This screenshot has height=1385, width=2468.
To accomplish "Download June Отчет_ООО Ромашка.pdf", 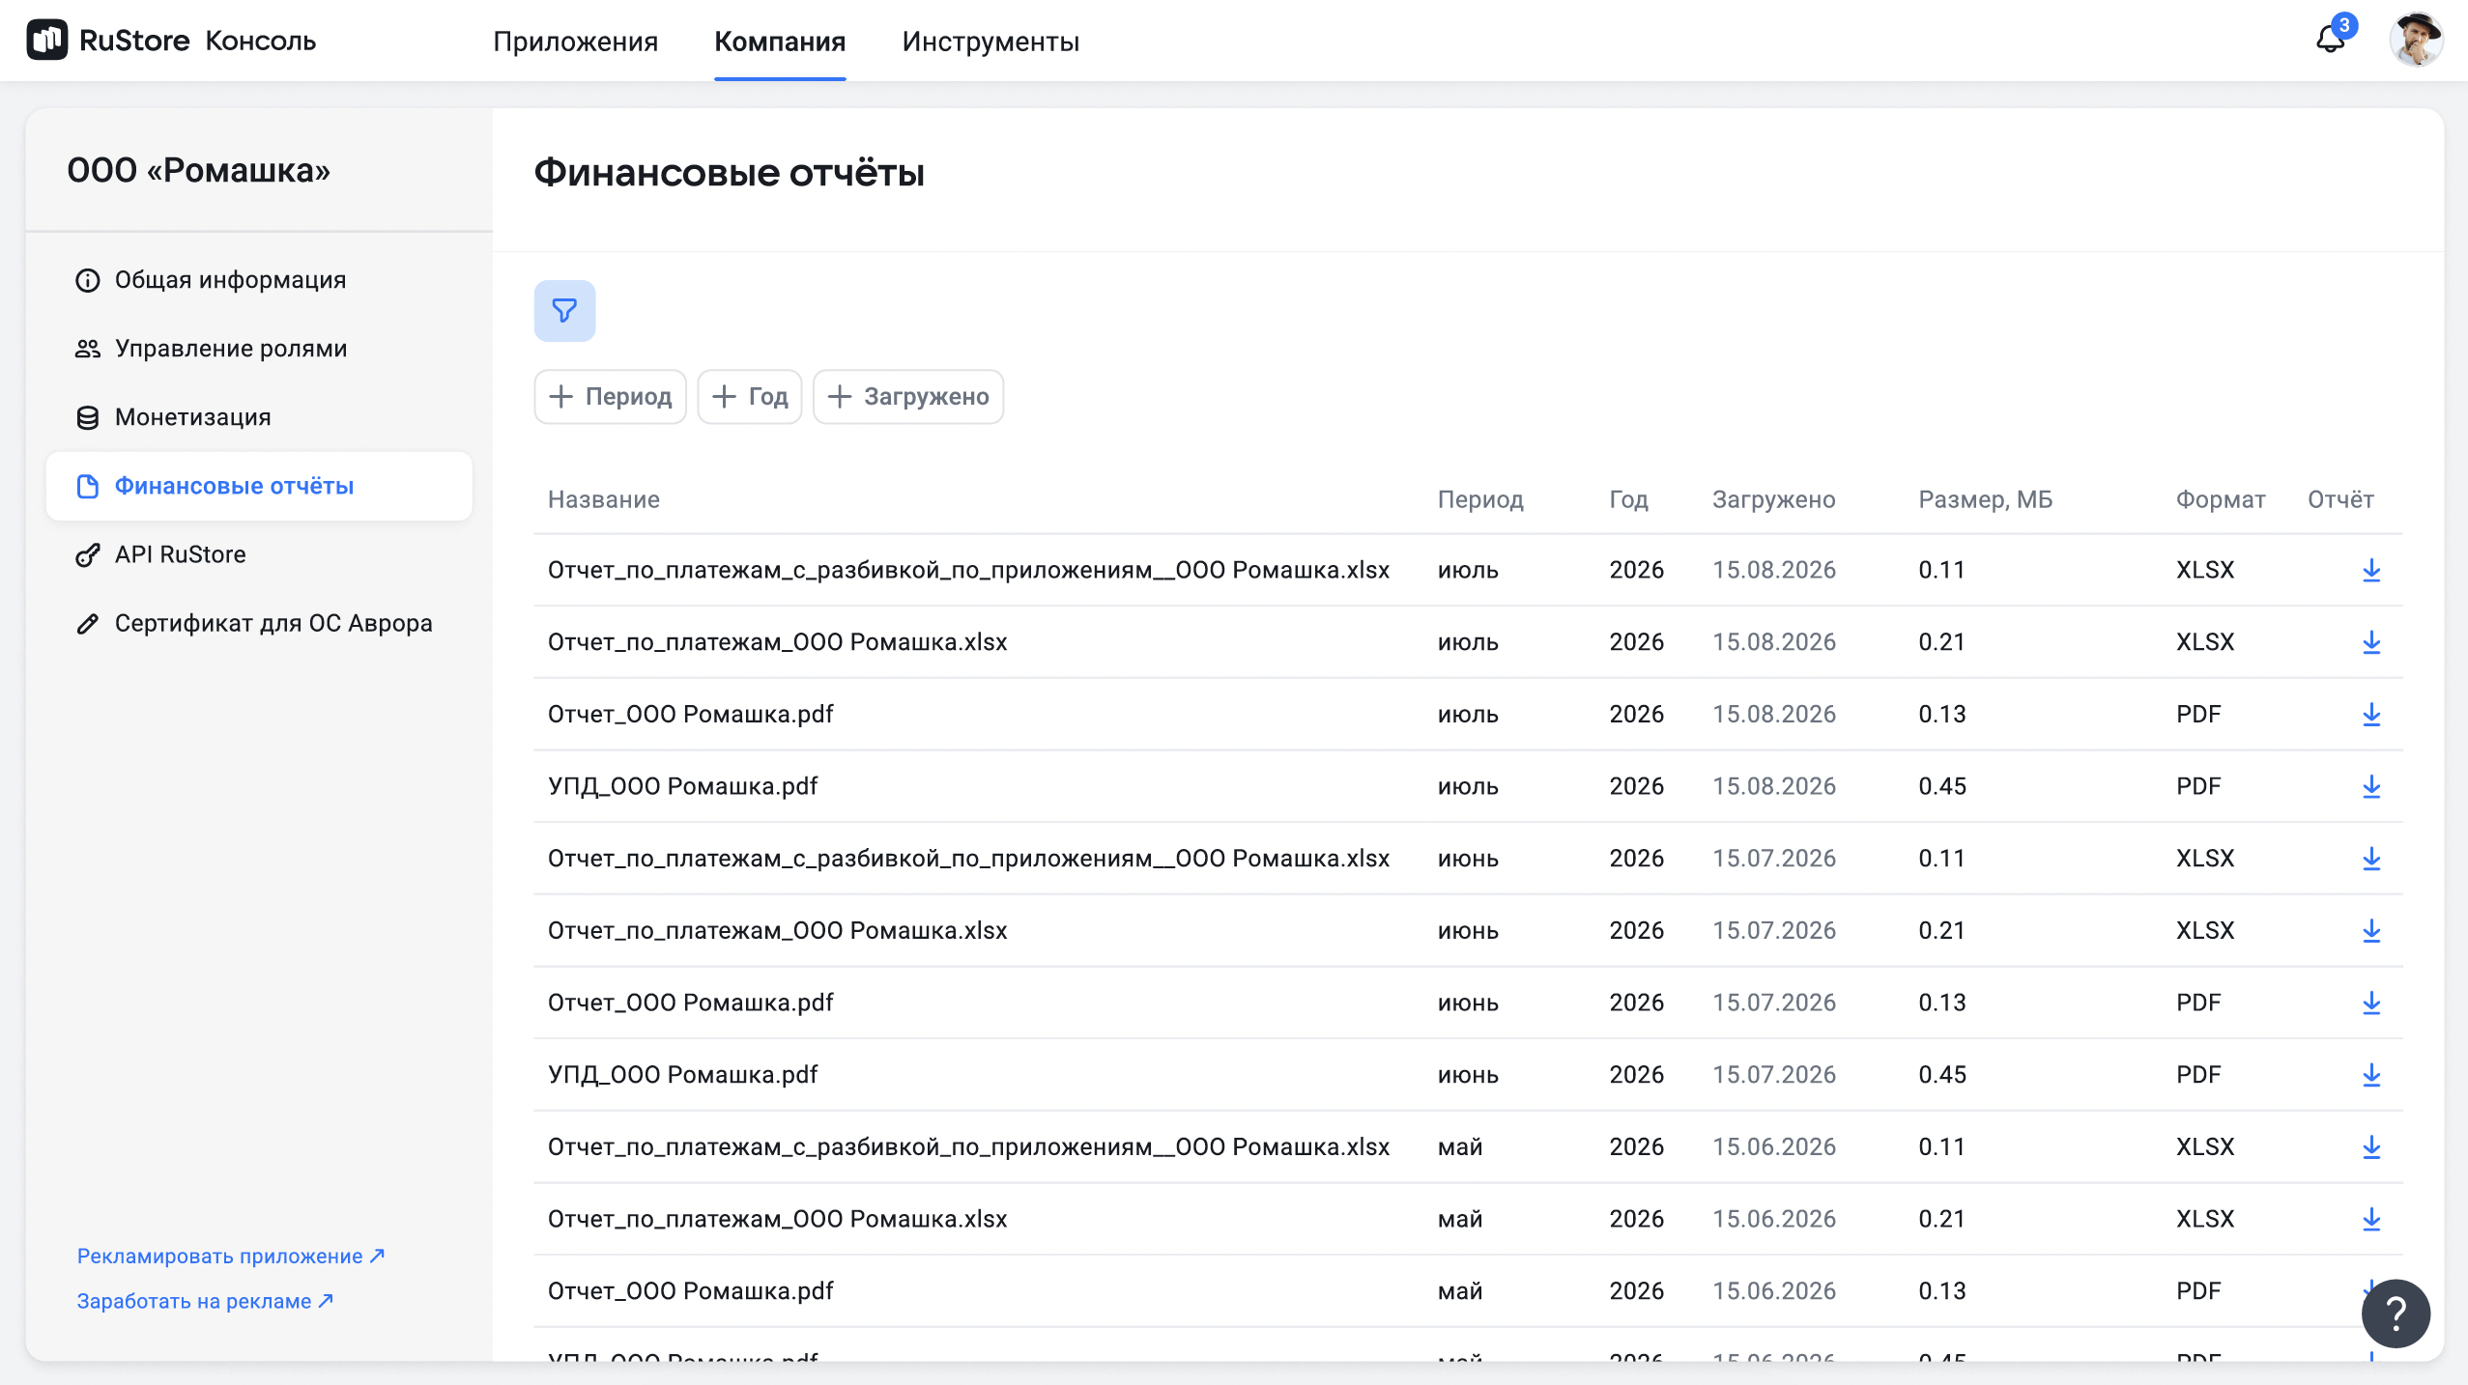I will click(2371, 1003).
